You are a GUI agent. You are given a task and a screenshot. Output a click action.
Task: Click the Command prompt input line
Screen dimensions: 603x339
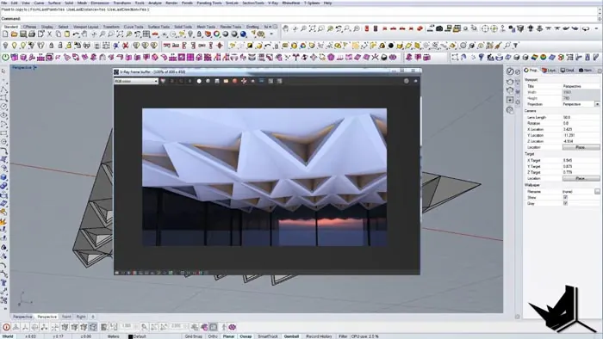coord(300,18)
